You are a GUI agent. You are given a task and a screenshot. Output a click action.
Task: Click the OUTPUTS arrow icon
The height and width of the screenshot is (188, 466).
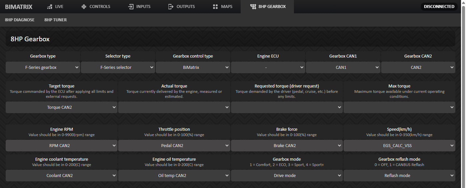click(x=171, y=7)
